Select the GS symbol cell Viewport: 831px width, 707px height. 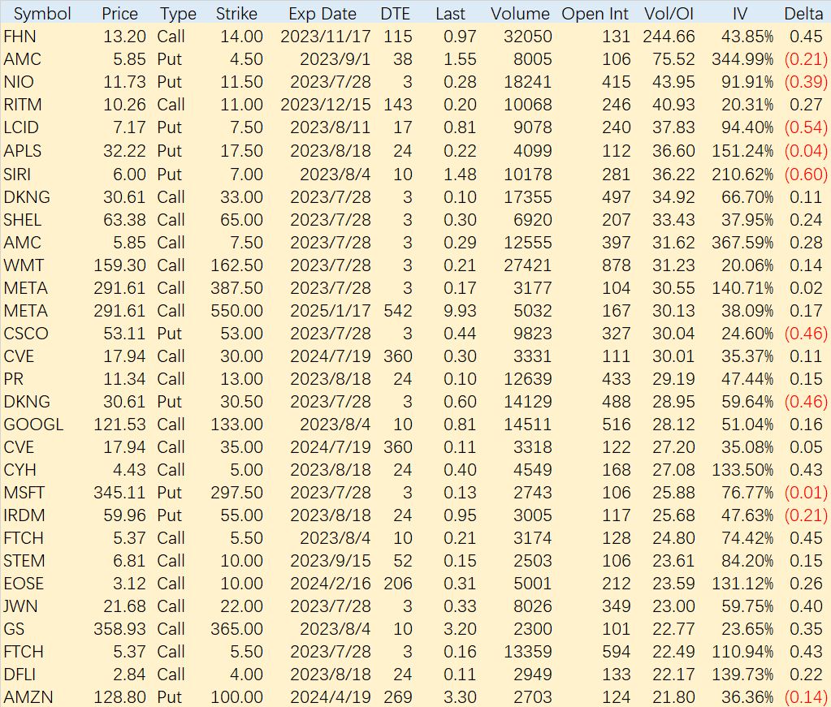click(14, 630)
